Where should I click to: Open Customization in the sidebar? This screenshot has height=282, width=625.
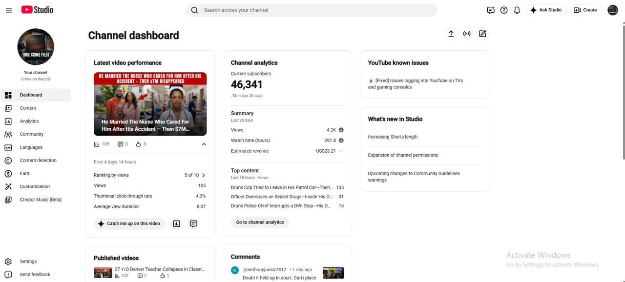tap(36, 186)
